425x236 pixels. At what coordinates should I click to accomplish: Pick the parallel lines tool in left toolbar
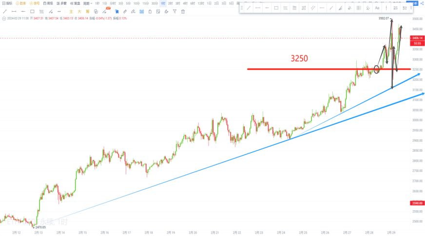(41, 11)
